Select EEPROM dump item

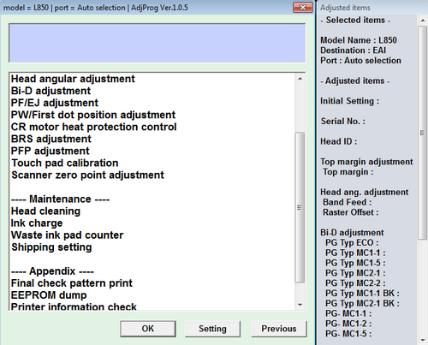pos(49,295)
